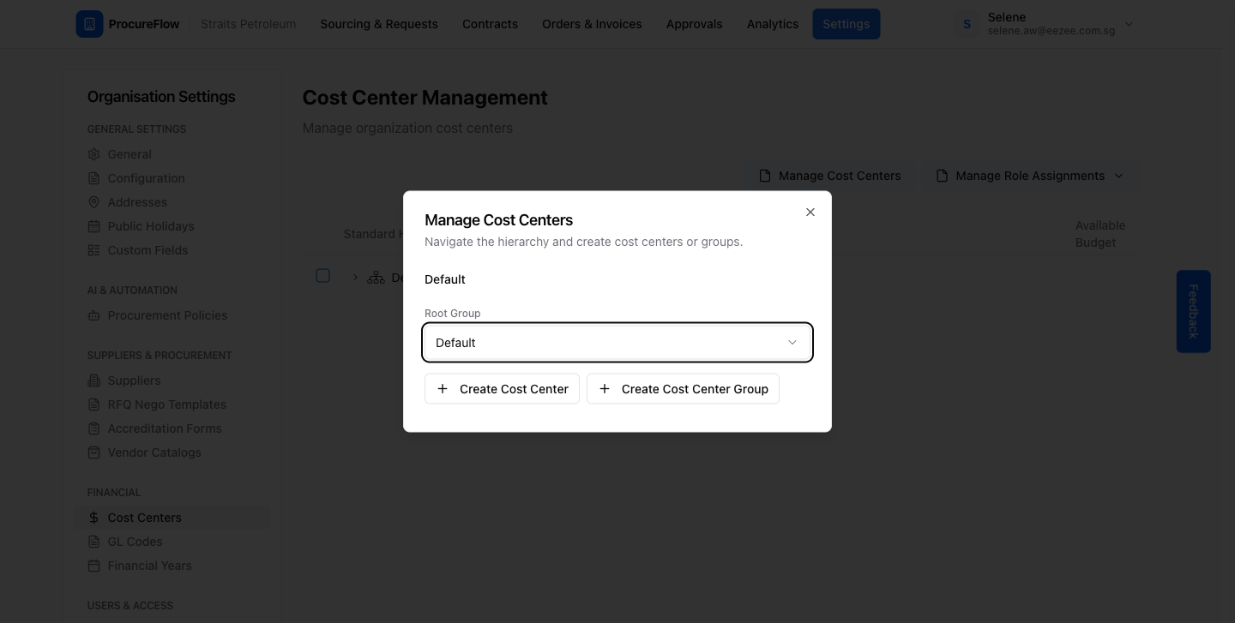This screenshot has width=1235, height=623.
Task: Open Suppliers settings page
Action: 134,380
